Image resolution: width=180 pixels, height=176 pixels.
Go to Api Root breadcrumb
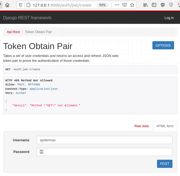pos(13,32)
